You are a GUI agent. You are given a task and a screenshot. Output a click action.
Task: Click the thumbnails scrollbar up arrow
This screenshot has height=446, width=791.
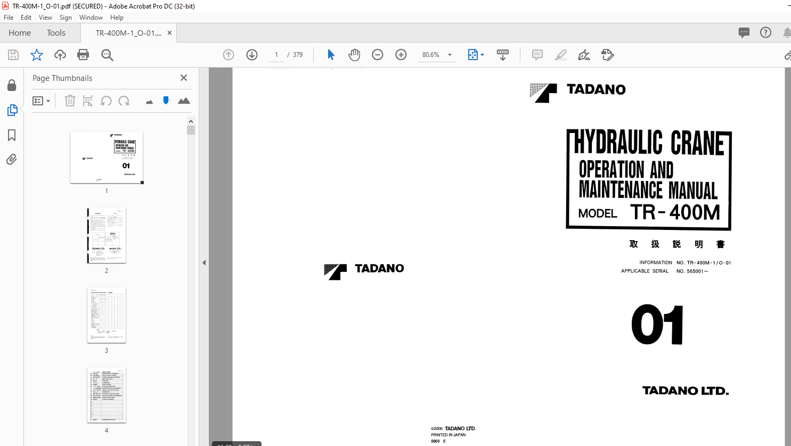pos(191,121)
